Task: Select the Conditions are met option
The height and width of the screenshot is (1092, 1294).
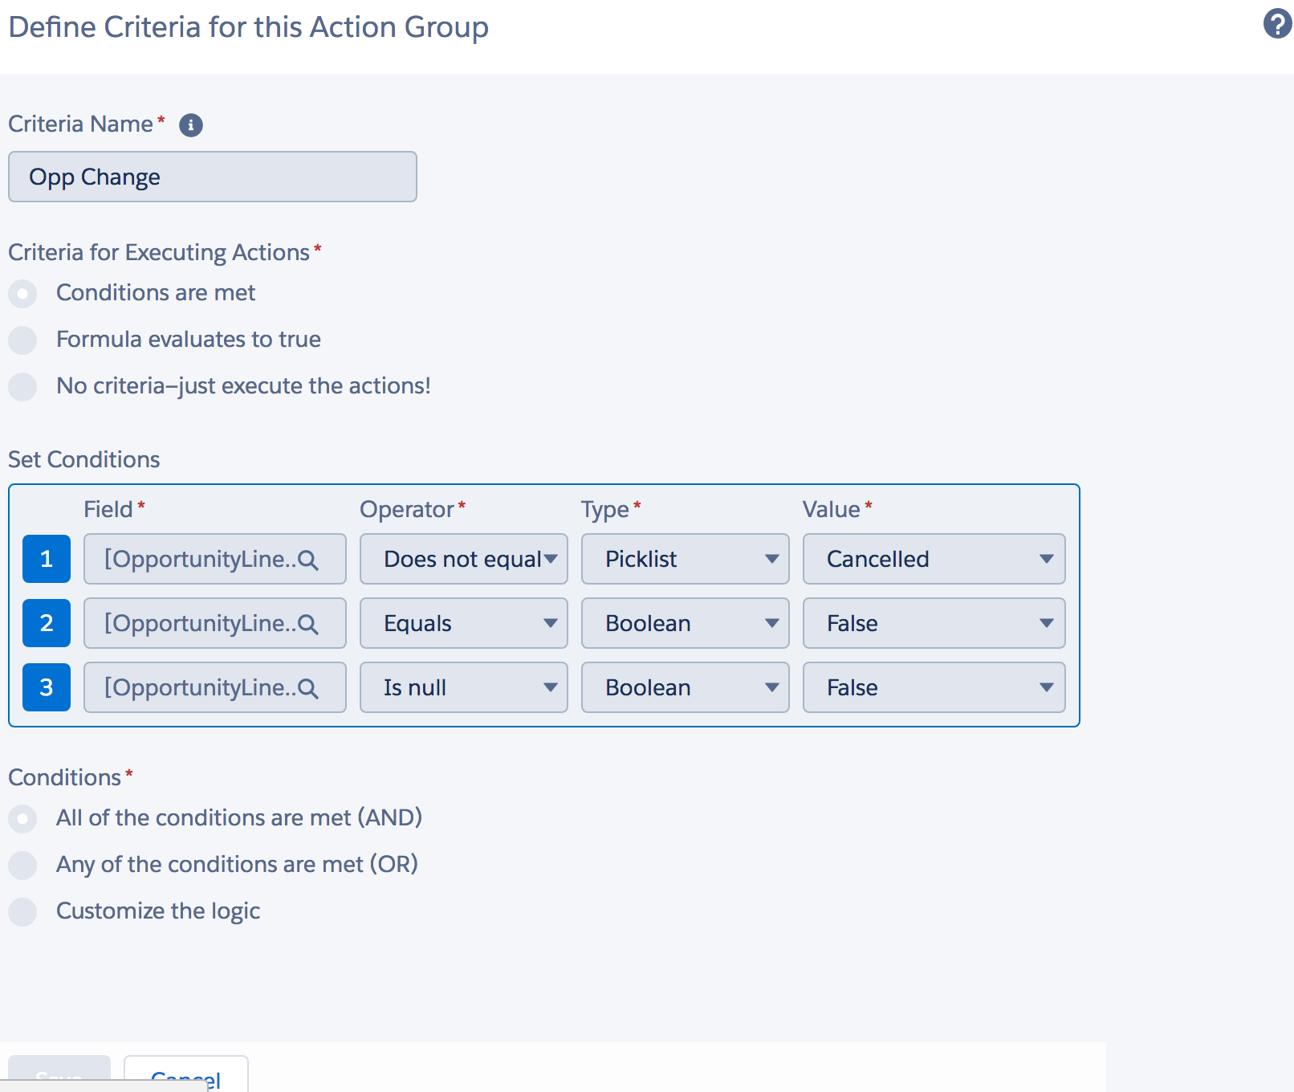Action: point(22,294)
